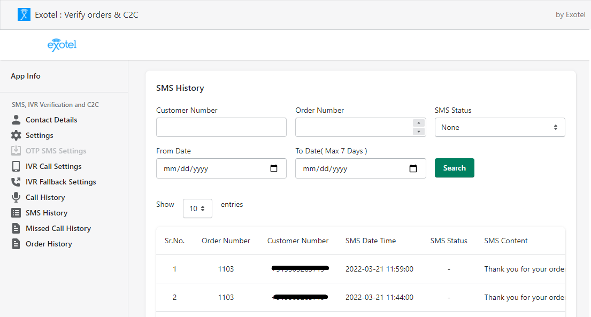Click the Call History microphone icon
Screen dimensions: 591x317
pos(16,197)
